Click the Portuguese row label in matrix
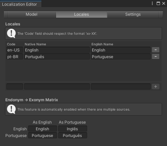 click(16, 136)
